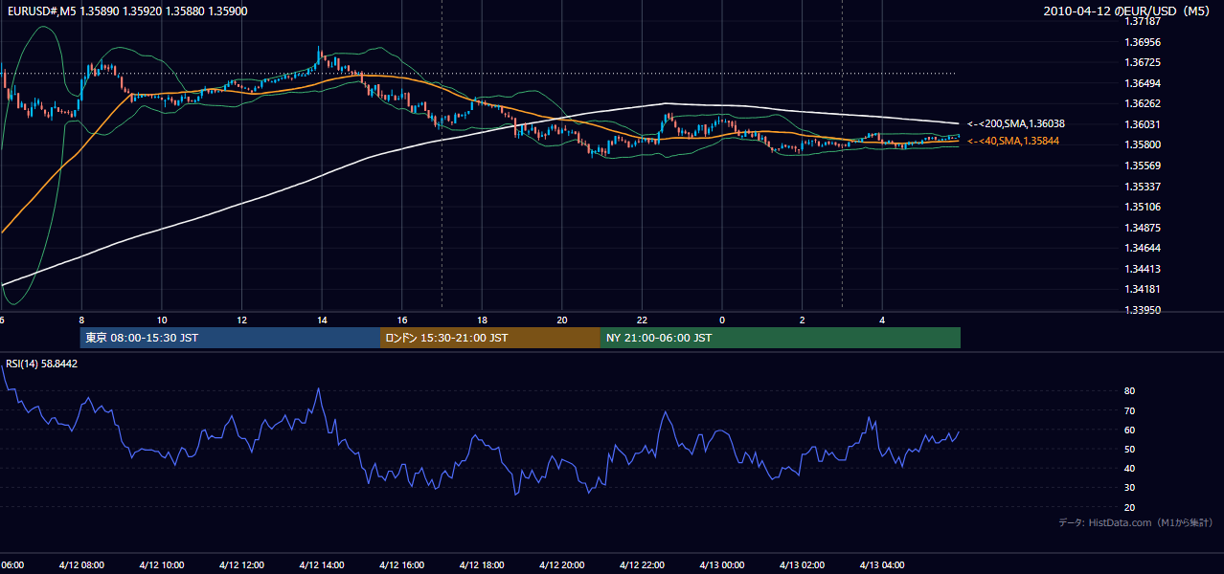
Task: Click hour tick 12 under price chart
Action: tap(241, 320)
